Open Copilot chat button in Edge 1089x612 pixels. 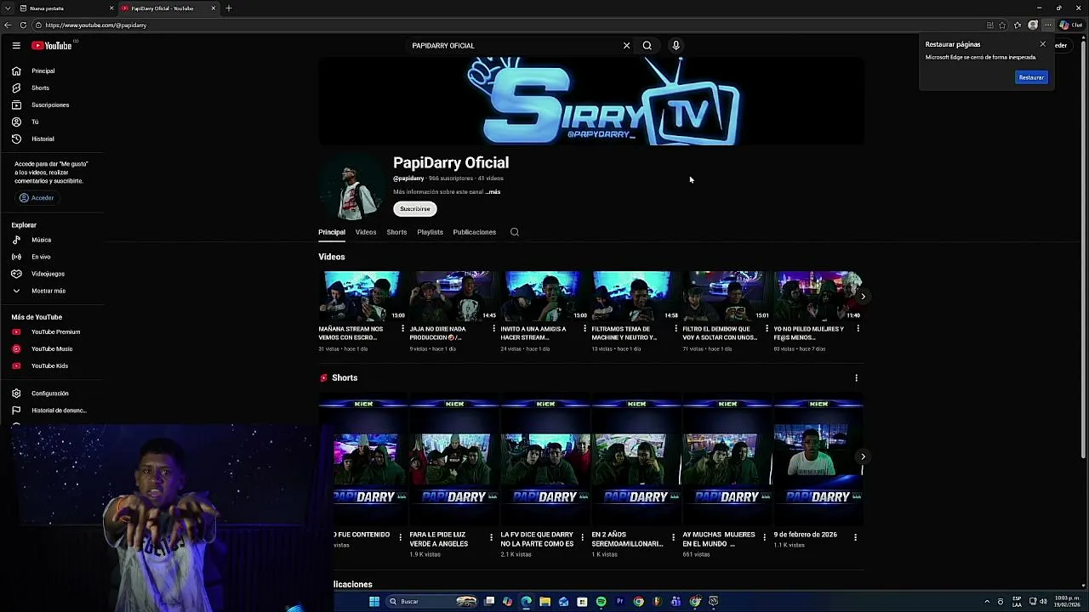point(1070,25)
